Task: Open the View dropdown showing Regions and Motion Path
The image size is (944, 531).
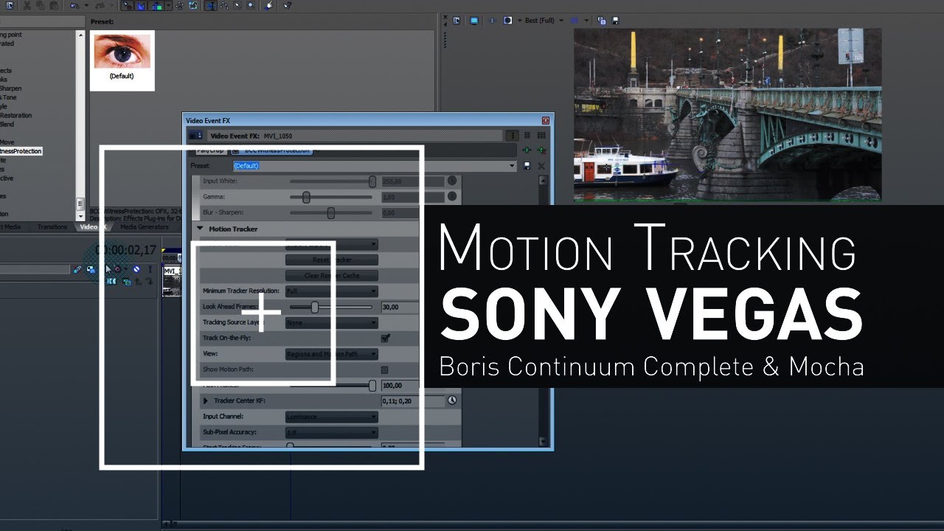Action: pos(332,354)
